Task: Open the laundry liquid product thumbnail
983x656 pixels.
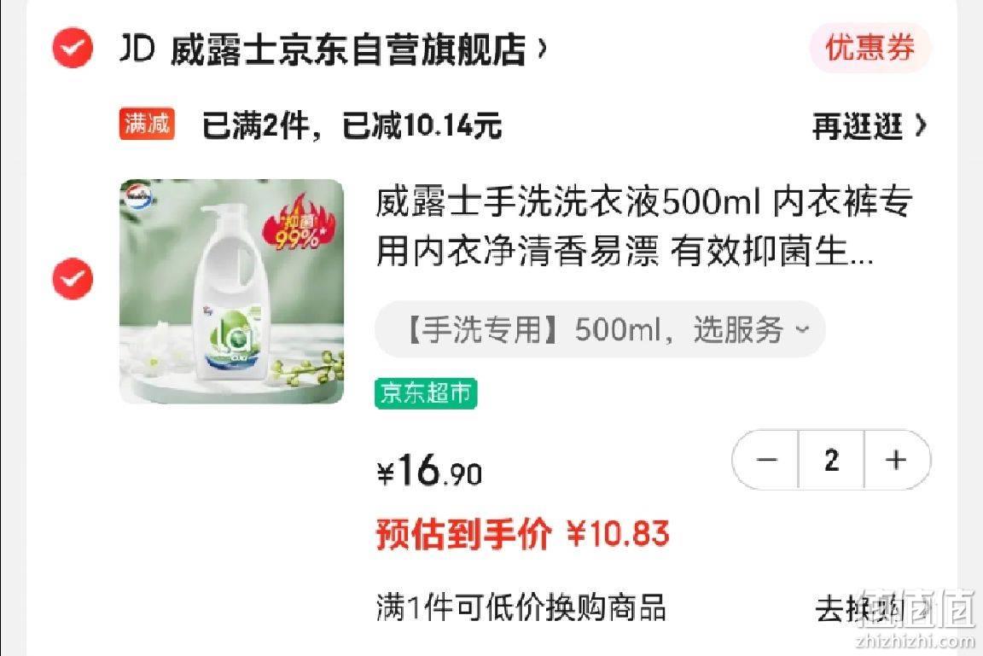Action: tap(231, 292)
